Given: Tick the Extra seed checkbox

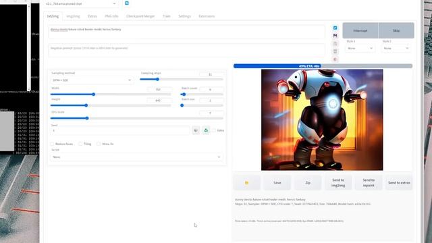Looking at the screenshot, I should tap(214, 130).
